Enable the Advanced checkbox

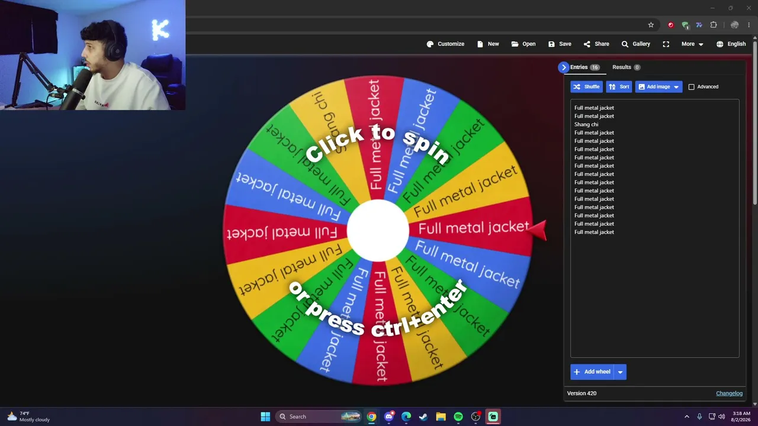(691, 87)
